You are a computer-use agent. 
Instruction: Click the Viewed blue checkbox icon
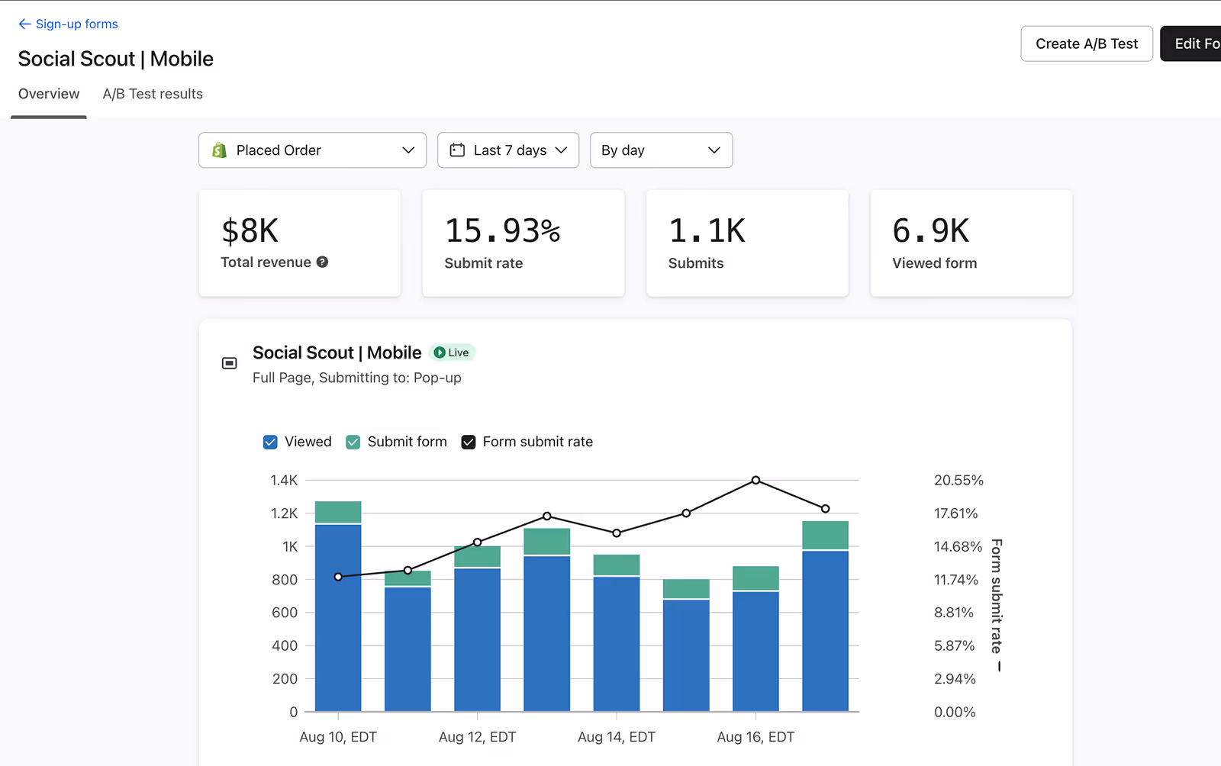pyautogui.click(x=270, y=442)
